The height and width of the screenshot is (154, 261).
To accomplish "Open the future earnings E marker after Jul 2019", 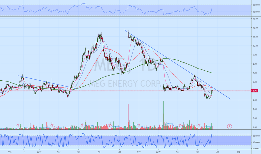I will (229, 127).
